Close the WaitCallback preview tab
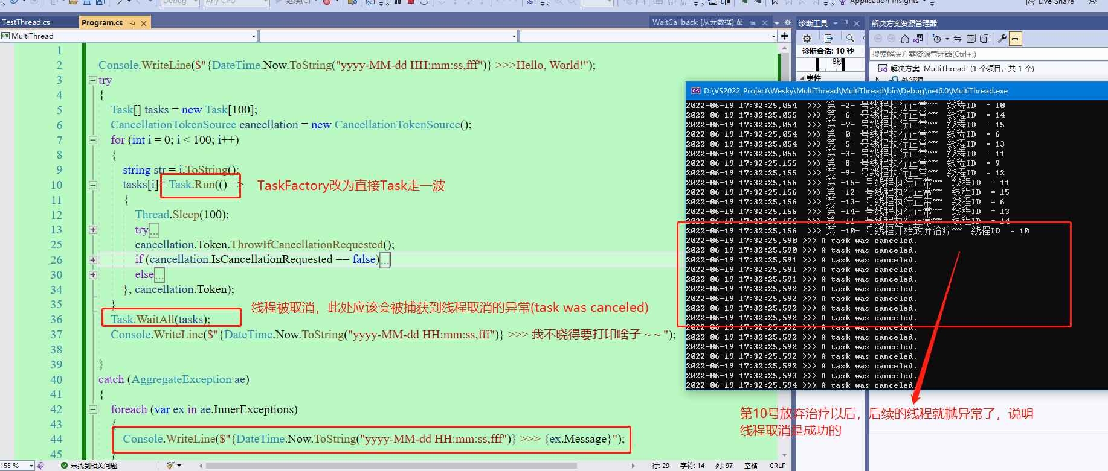Screen dimensions: 1108x471 765,23
